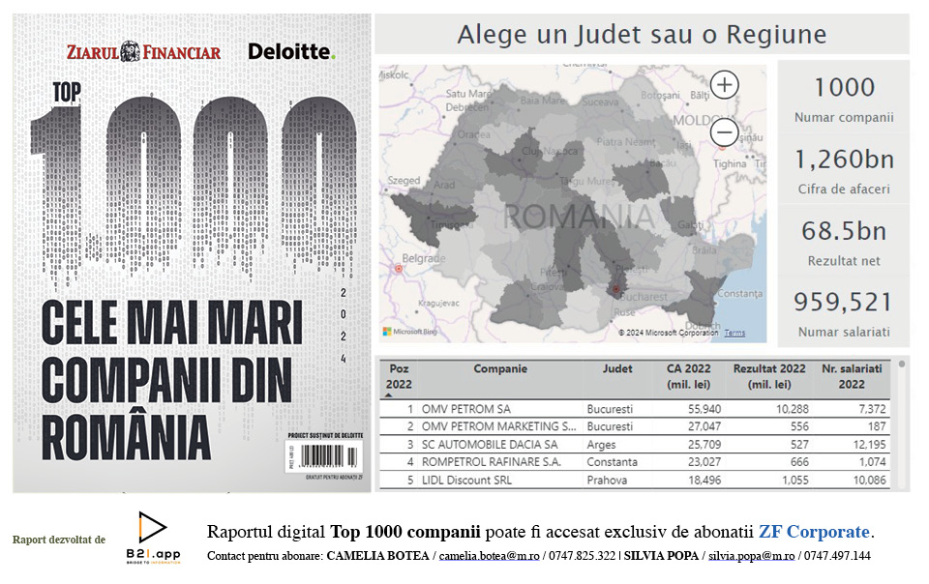Click the Constanta judet table cell
This screenshot has height=584, width=929.
click(x=612, y=462)
